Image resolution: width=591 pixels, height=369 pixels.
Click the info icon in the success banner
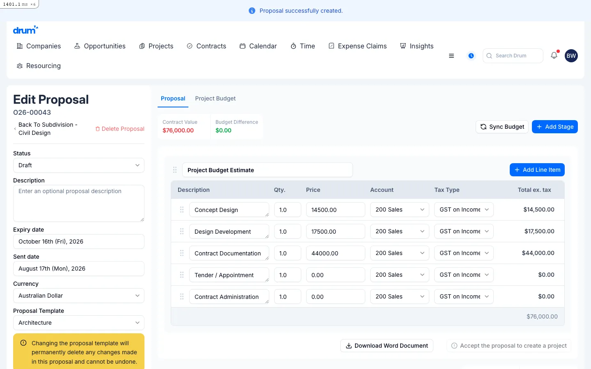click(x=252, y=11)
